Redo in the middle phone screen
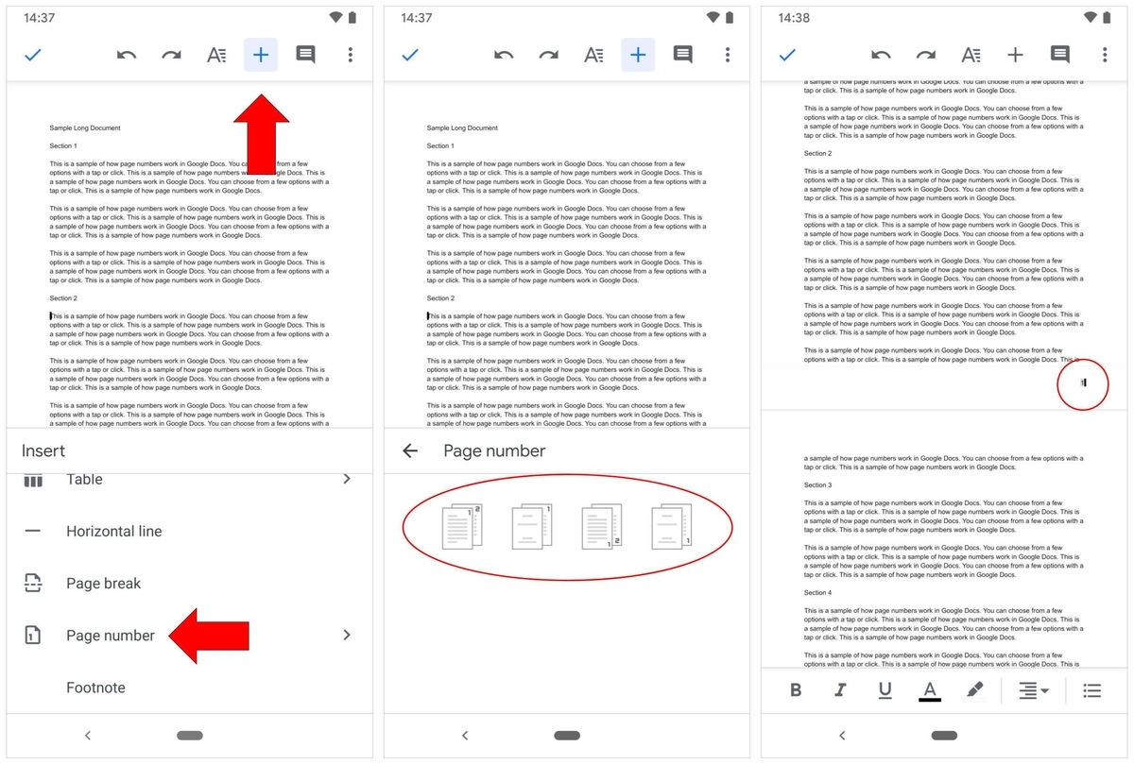 click(548, 55)
